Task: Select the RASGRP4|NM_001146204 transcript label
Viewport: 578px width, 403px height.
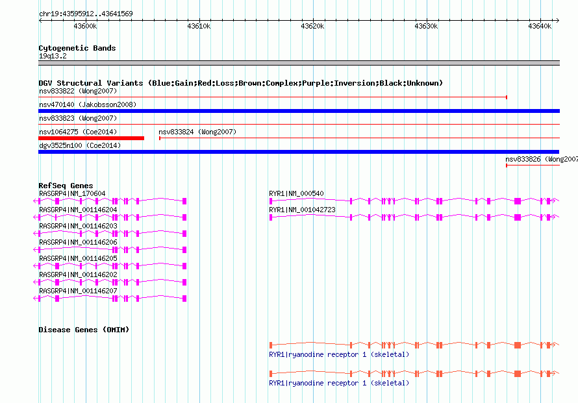Action: coord(78,210)
